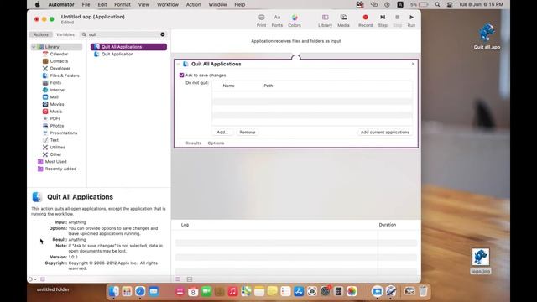Click the Remove button
This screenshot has width=537, height=302.
pos(248,133)
